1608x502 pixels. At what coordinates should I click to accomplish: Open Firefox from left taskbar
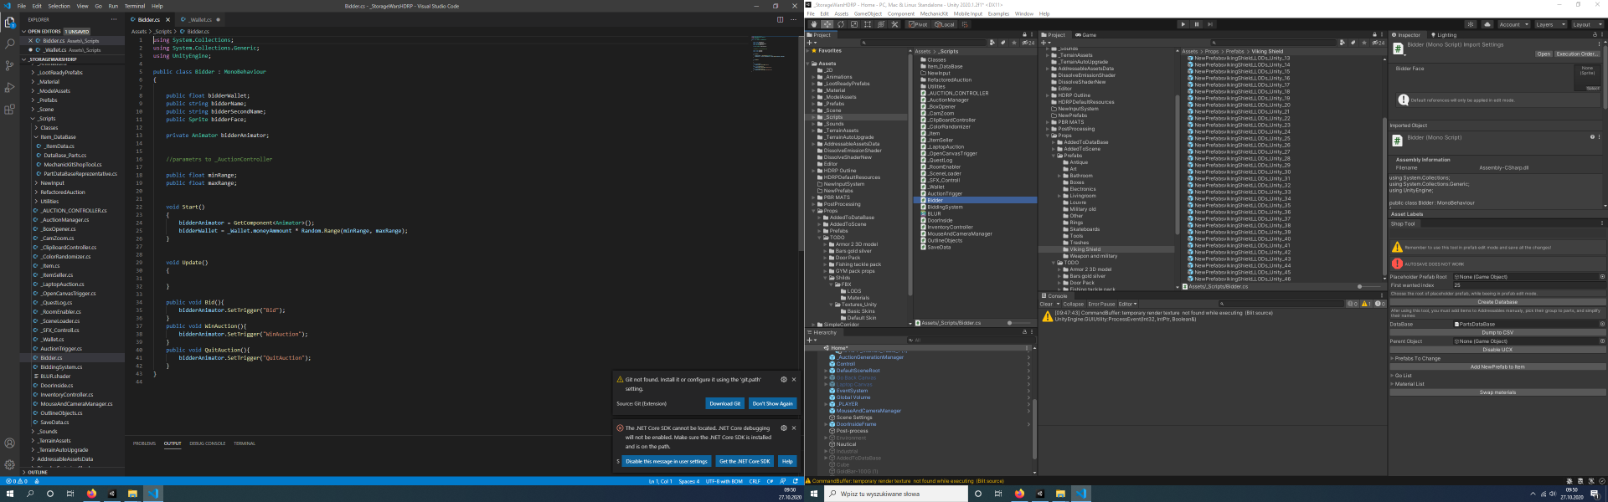[x=91, y=494]
